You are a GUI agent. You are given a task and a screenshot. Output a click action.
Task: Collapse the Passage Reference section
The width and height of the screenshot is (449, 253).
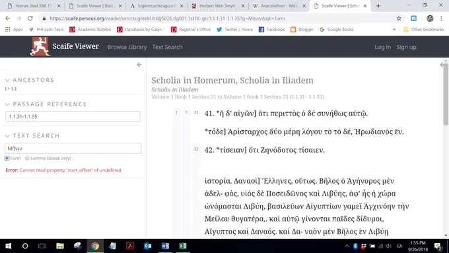[7, 104]
